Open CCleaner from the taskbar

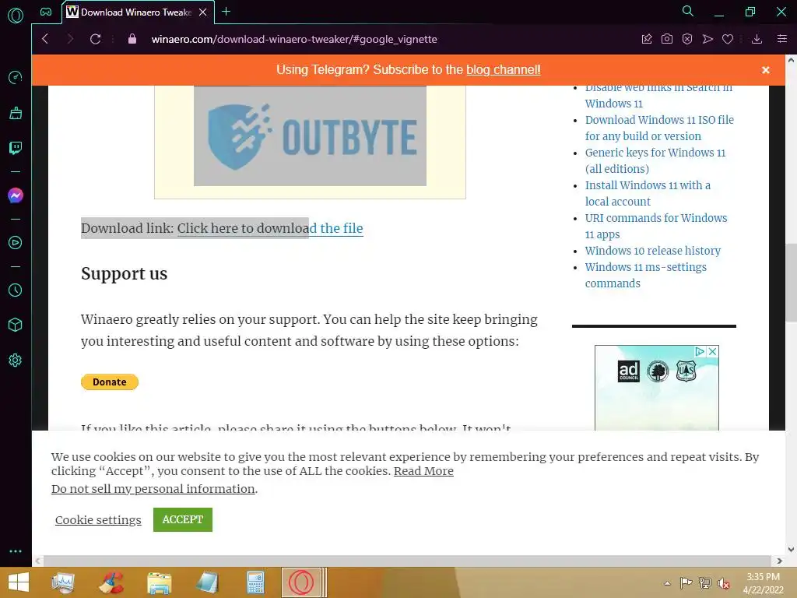pyautogui.click(x=111, y=582)
